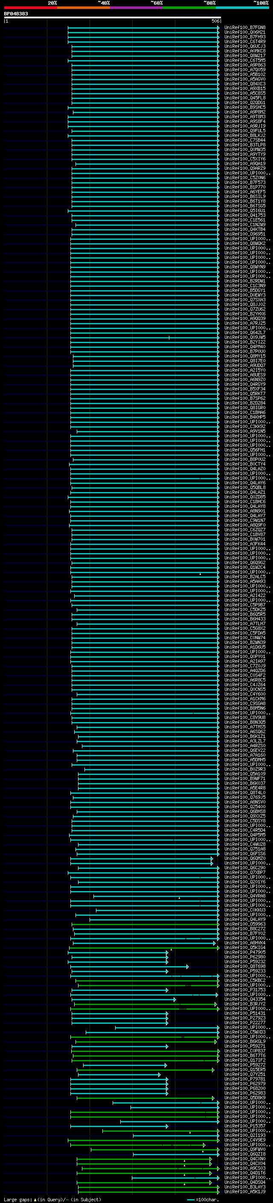Click the cyan ~100% identity legend bar
This screenshot has width=273, height=1203.
point(242,8)
